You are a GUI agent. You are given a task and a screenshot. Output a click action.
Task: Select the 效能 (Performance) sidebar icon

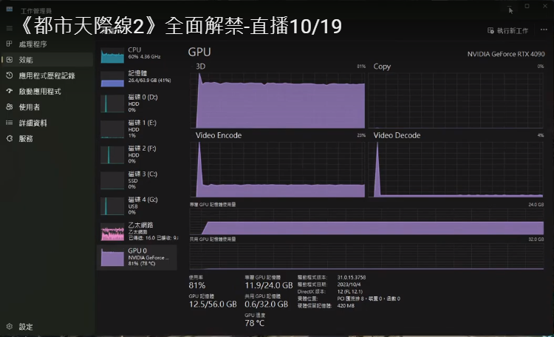10,60
